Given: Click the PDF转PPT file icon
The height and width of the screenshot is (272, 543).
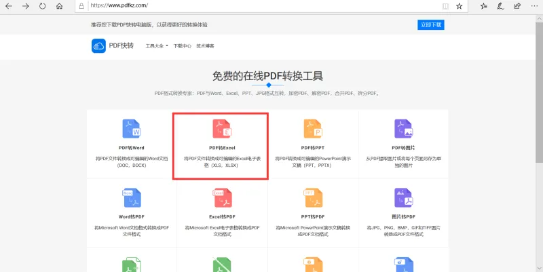Looking at the screenshot, I should (313, 129).
